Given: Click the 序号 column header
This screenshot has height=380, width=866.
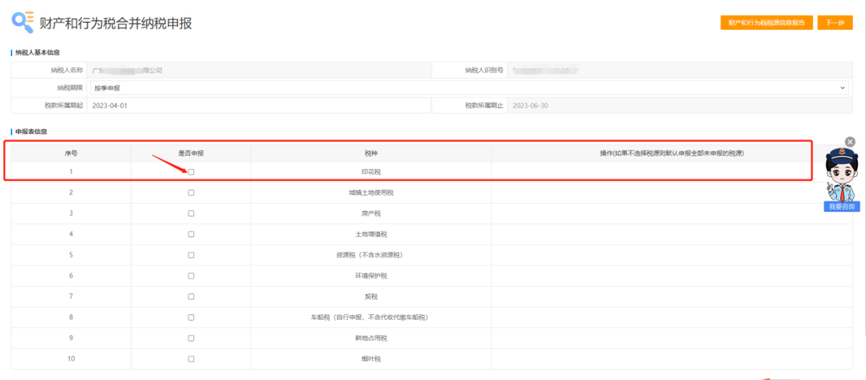Looking at the screenshot, I should pos(71,153).
